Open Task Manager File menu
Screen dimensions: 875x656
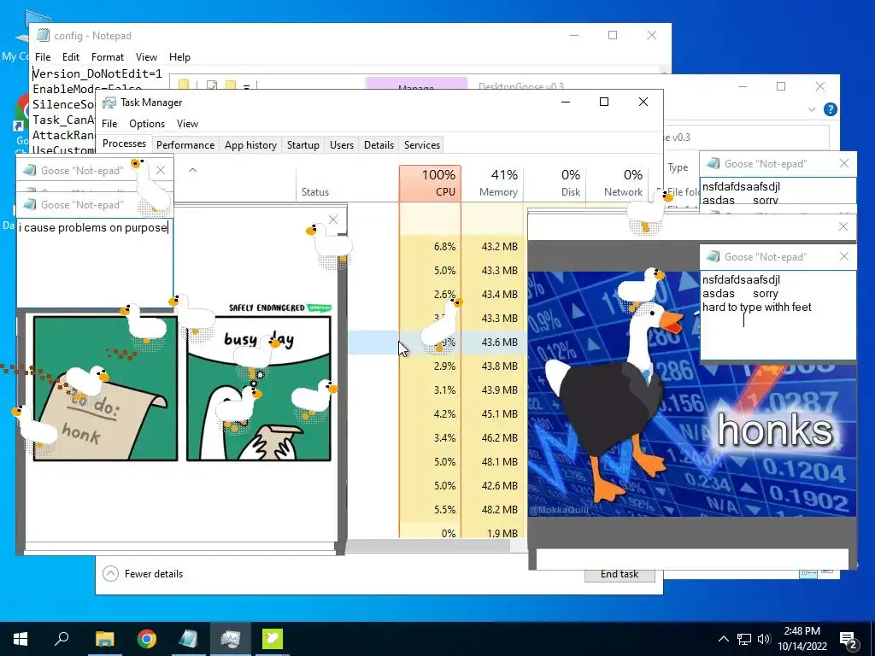109,124
